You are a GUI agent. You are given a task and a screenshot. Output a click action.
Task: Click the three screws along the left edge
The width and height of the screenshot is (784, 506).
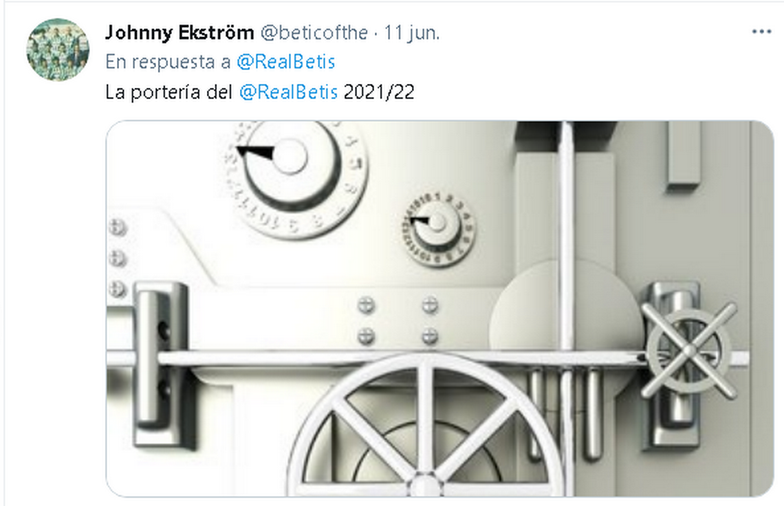point(118,258)
